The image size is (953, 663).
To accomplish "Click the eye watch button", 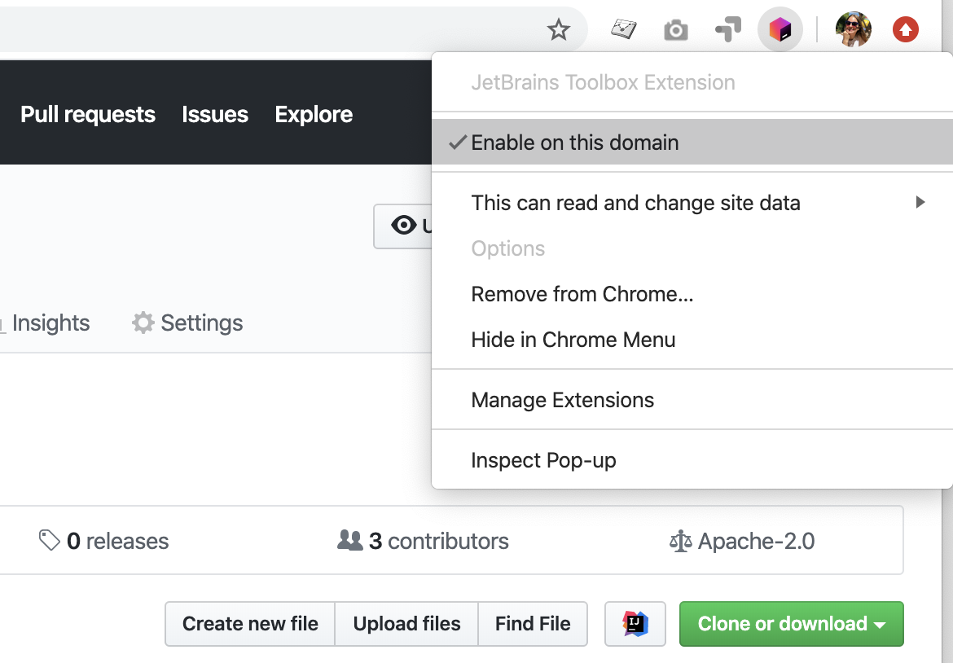I will tap(403, 226).
